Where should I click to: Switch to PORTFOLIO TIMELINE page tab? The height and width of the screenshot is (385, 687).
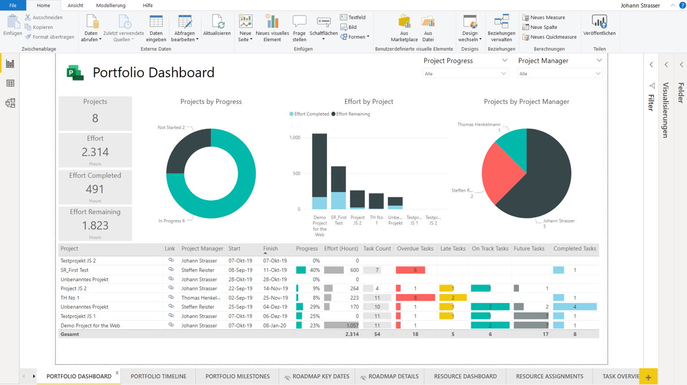(x=158, y=376)
